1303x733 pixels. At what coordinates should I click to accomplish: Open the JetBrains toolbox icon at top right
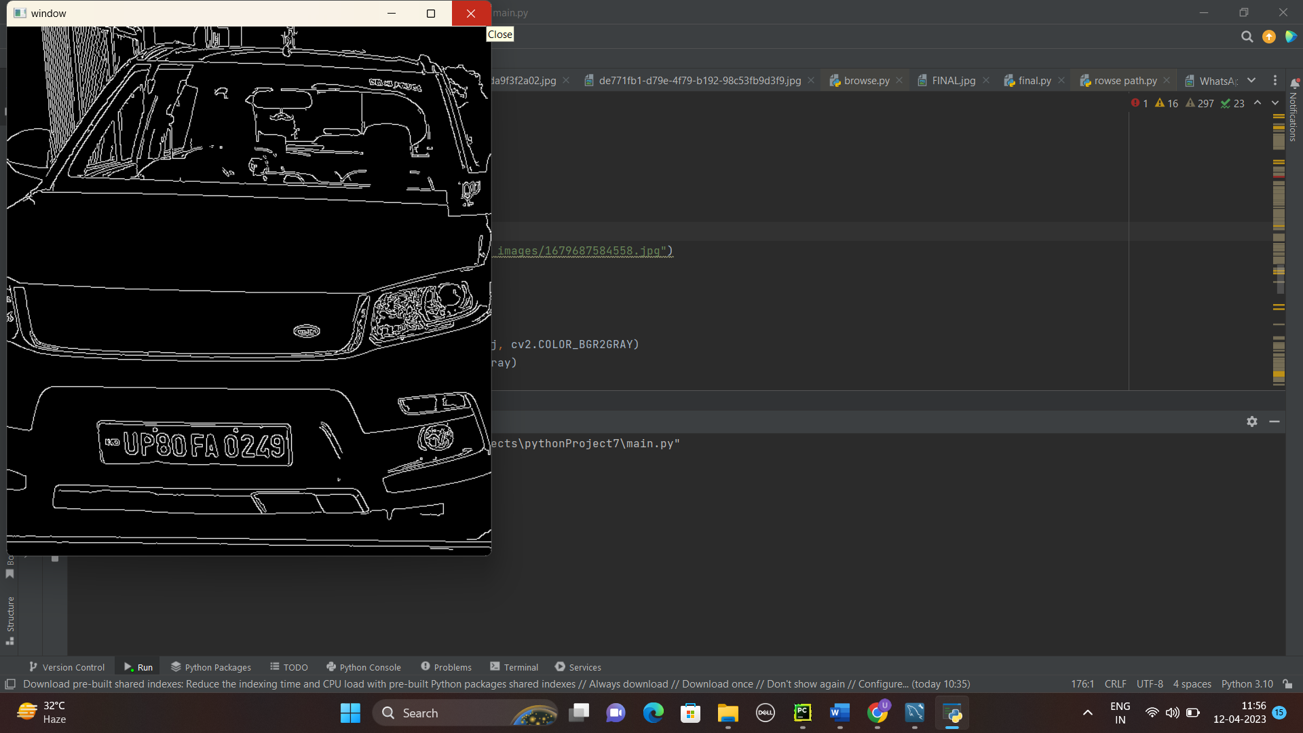click(1291, 37)
